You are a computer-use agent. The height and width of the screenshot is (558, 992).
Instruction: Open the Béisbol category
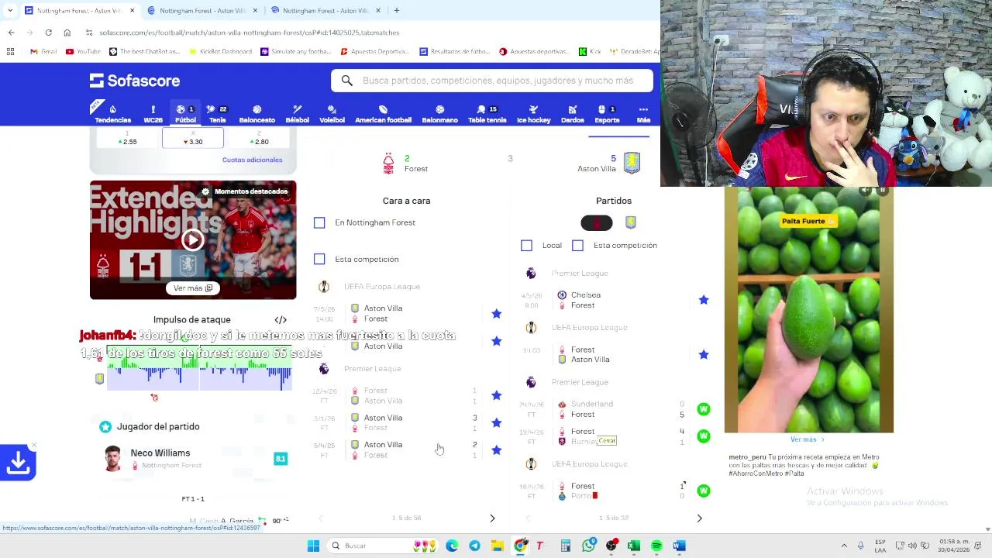297,114
